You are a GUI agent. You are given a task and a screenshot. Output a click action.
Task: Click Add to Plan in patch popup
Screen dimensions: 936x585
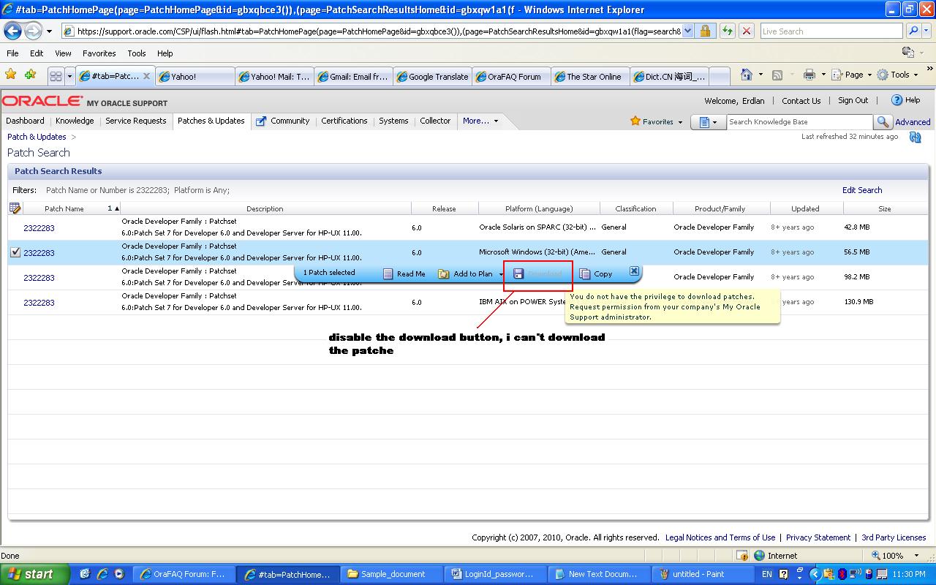click(x=473, y=273)
